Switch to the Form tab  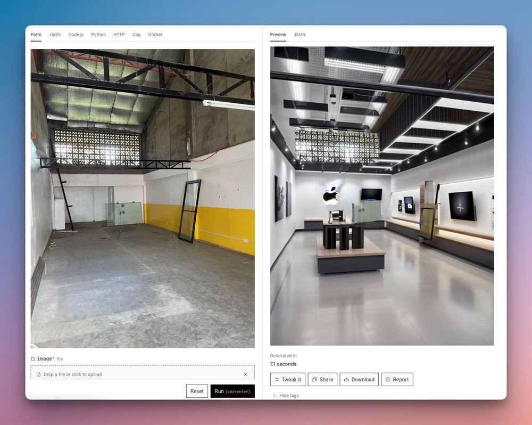tap(36, 35)
